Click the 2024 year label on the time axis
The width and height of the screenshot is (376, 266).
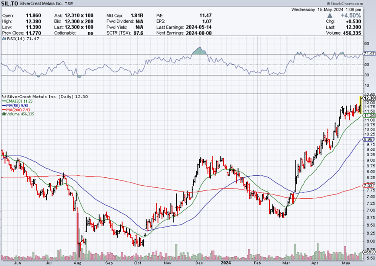(226, 263)
